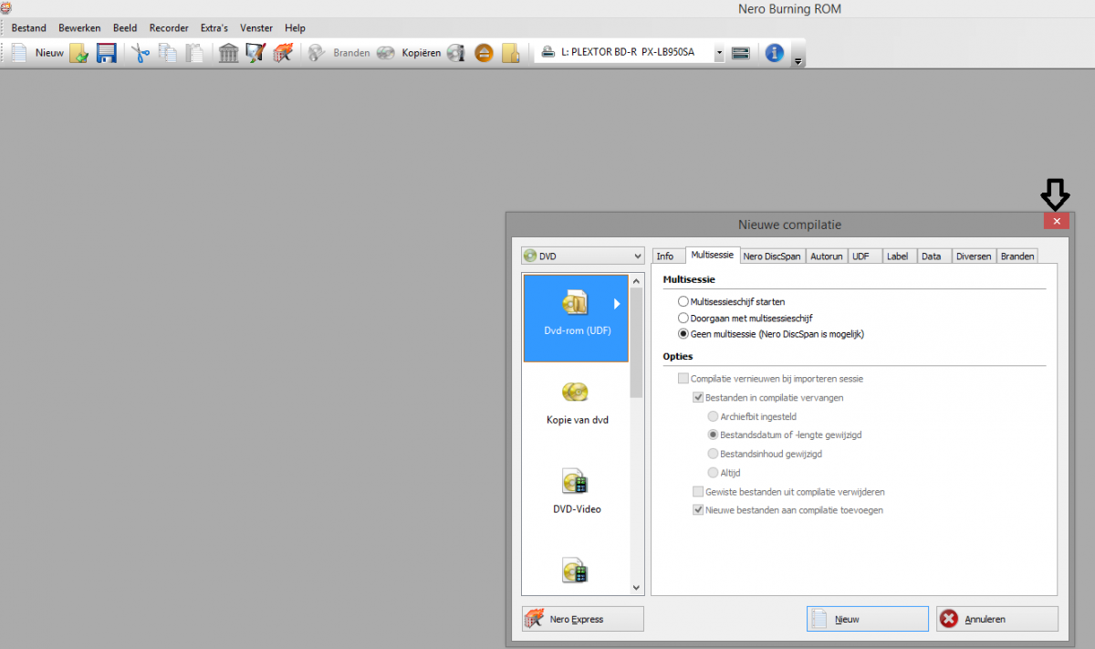The width and height of the screenshot is (1095, 649).
Task: Open the Bestand menu
Action: (x=29, y=28)
